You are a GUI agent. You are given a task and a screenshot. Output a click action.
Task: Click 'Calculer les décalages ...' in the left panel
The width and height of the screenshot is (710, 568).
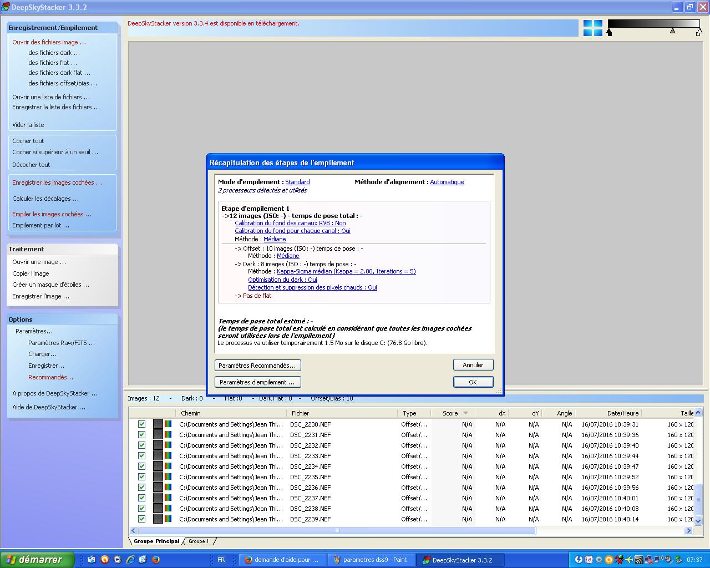point(45,199)
